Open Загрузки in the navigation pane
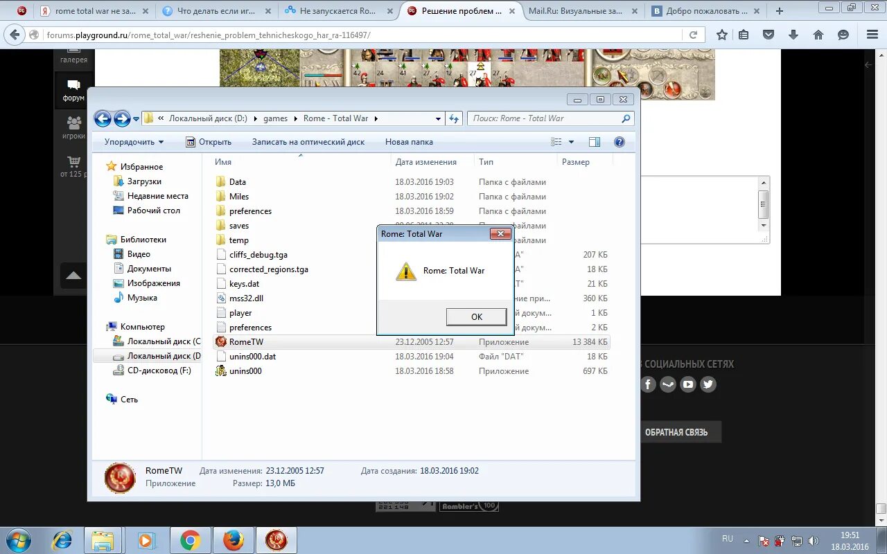 point(144,181)
